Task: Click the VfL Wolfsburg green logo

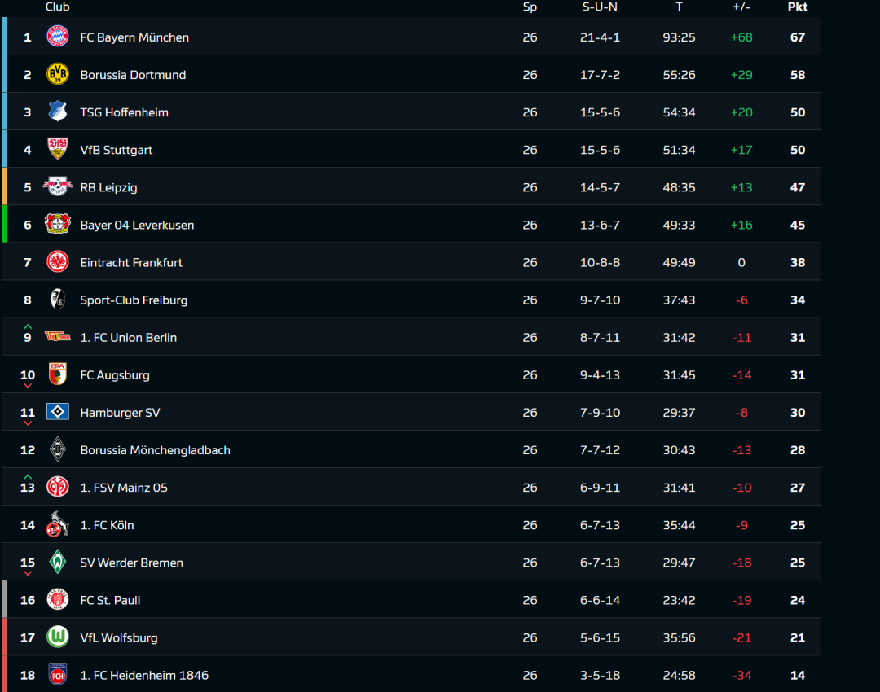Action: point(58,637)
